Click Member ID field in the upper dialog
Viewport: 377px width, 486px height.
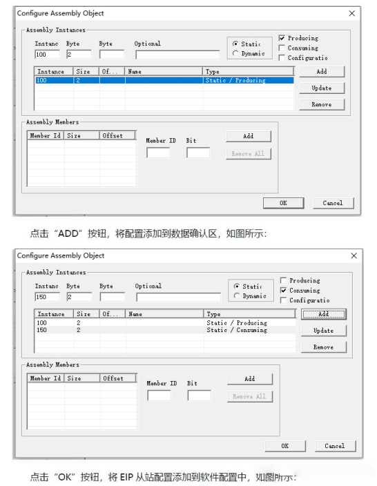158,153
